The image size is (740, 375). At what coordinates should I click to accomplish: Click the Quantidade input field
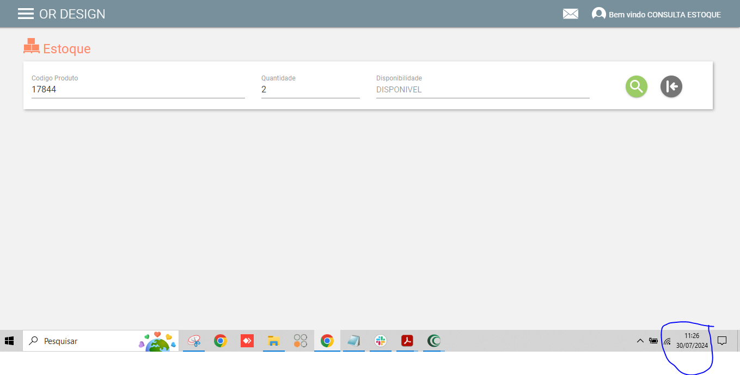310,90
